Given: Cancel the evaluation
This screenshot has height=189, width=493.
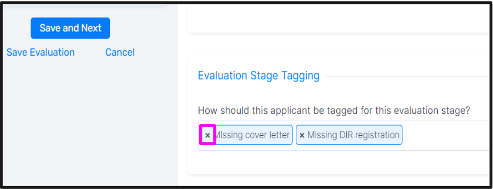Looking at the screenshot, I should [120, 52].
